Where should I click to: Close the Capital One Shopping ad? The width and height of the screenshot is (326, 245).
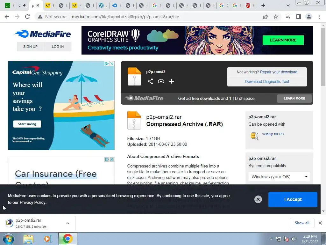click(112, 63)
